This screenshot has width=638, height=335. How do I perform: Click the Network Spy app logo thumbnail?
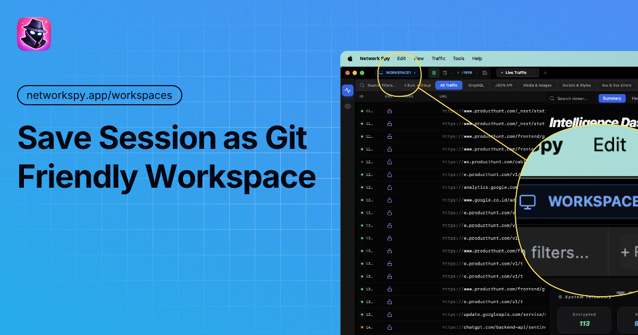(x=34, y=34)
